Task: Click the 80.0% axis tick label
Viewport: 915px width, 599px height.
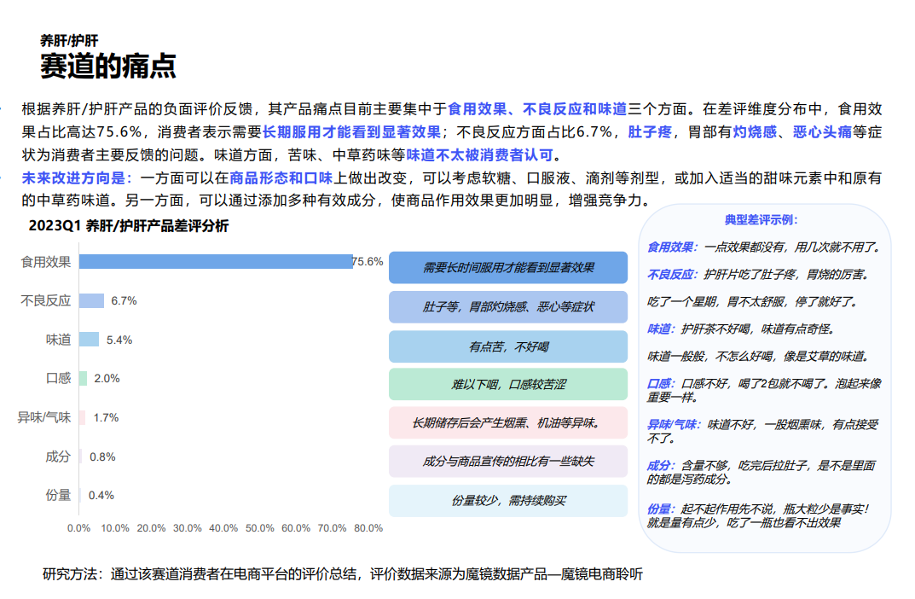Action: pos(367,528)
